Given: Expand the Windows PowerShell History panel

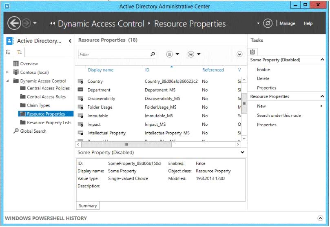Looking at the screenshot, I should pos(320,218).
